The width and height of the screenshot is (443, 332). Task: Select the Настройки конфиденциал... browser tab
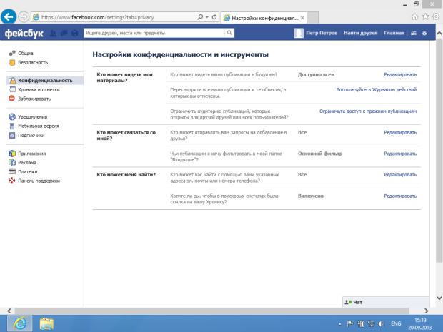click(264, 18)
